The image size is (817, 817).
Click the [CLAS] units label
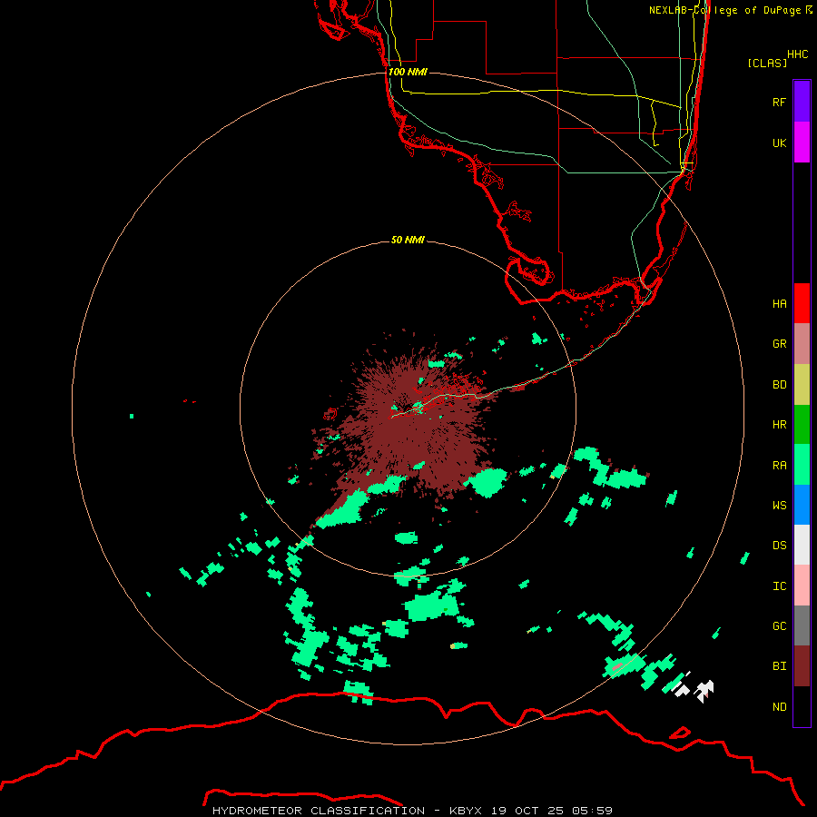click(767, 63)
